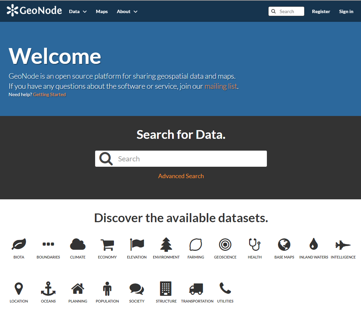
Task: Open the Planning house icon
Action: pyautogui.click(x=78, y=288)
